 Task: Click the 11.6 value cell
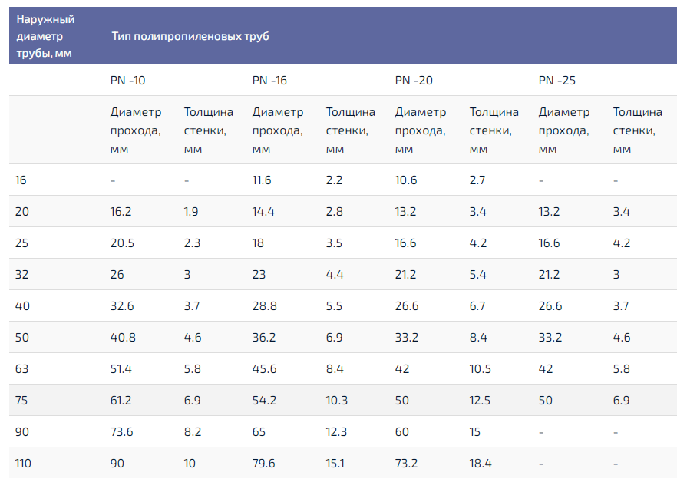tap(261, 180)
